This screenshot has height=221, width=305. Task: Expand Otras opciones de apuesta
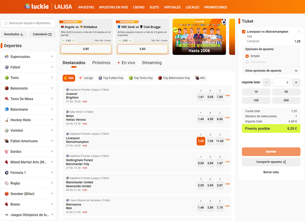(x=271, y=70)
